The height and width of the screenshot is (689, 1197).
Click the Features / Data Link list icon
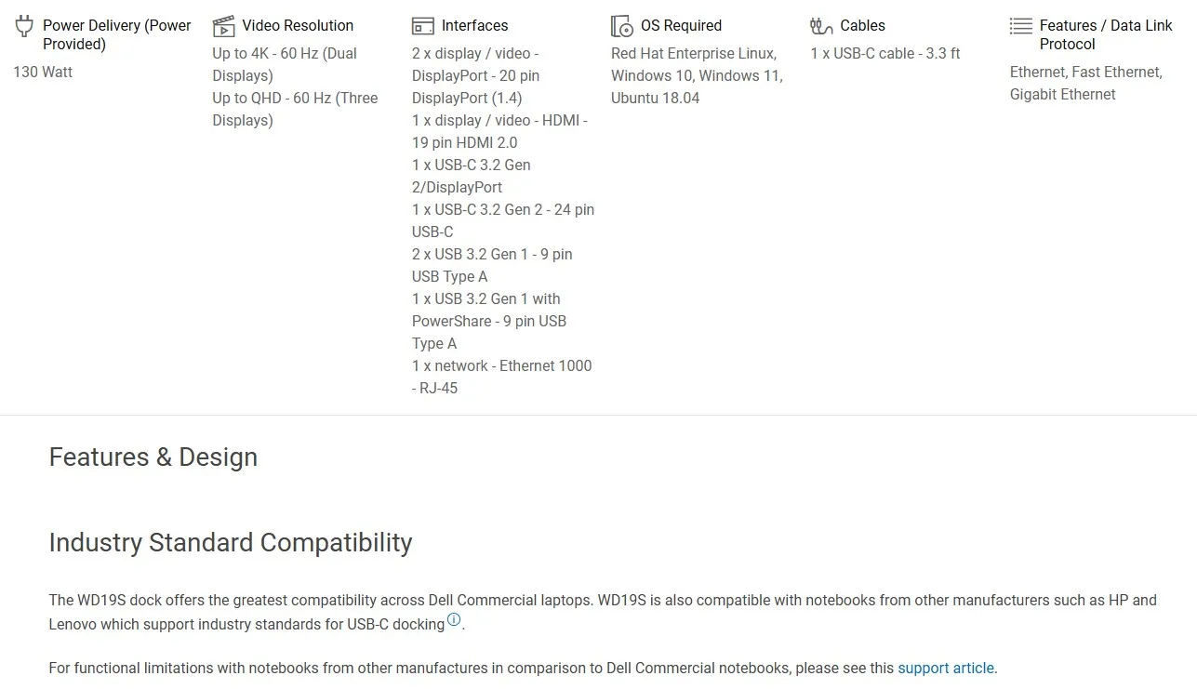pos(1021,26)
